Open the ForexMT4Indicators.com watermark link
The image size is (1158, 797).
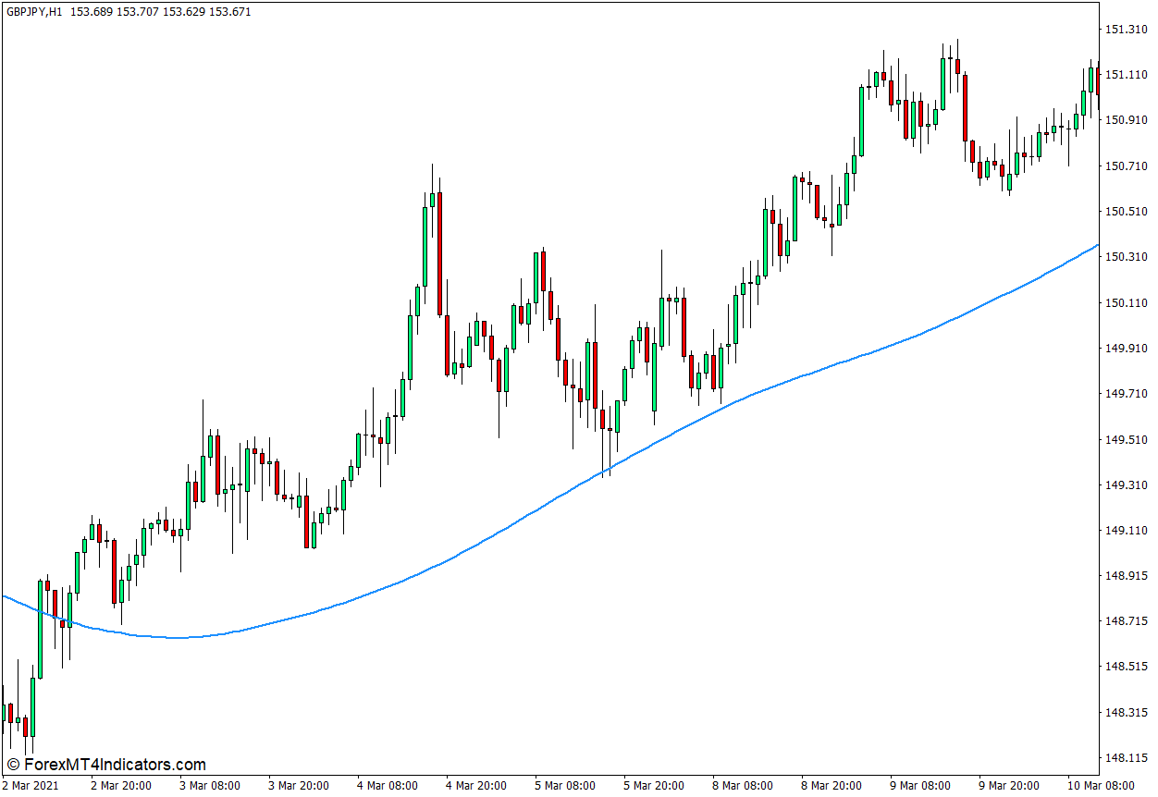pyautogui.click(x=105, y=765)
